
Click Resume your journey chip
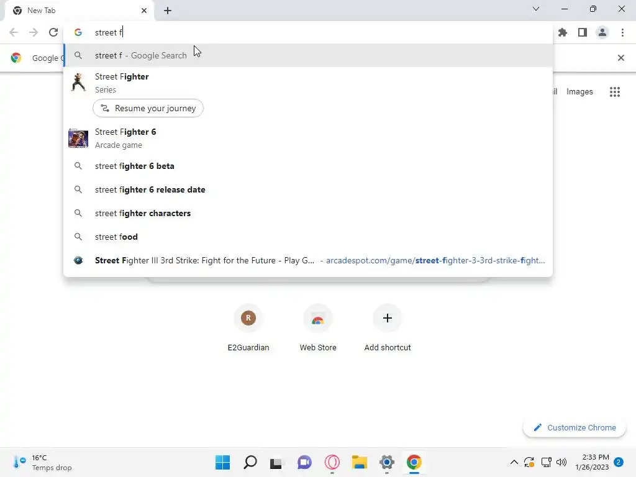pos(148,108)
